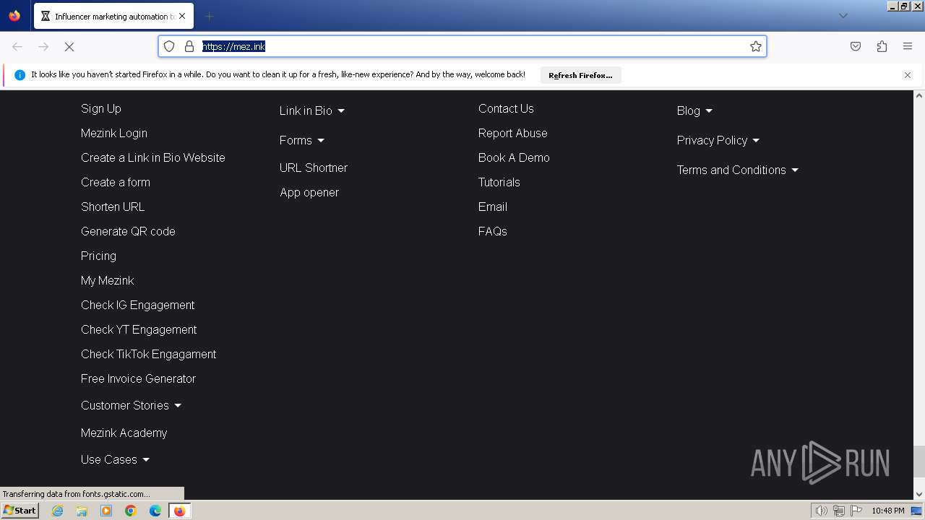This screenshot has height=520, width=925.
Task: Open the Shorten URL link
Action: tap(113, 207)
